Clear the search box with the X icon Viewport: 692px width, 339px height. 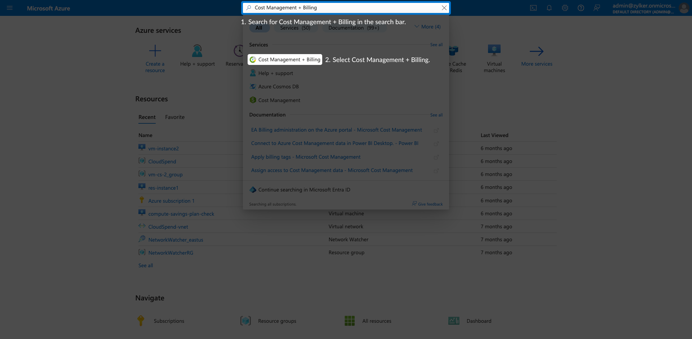[x=444, y=8]
